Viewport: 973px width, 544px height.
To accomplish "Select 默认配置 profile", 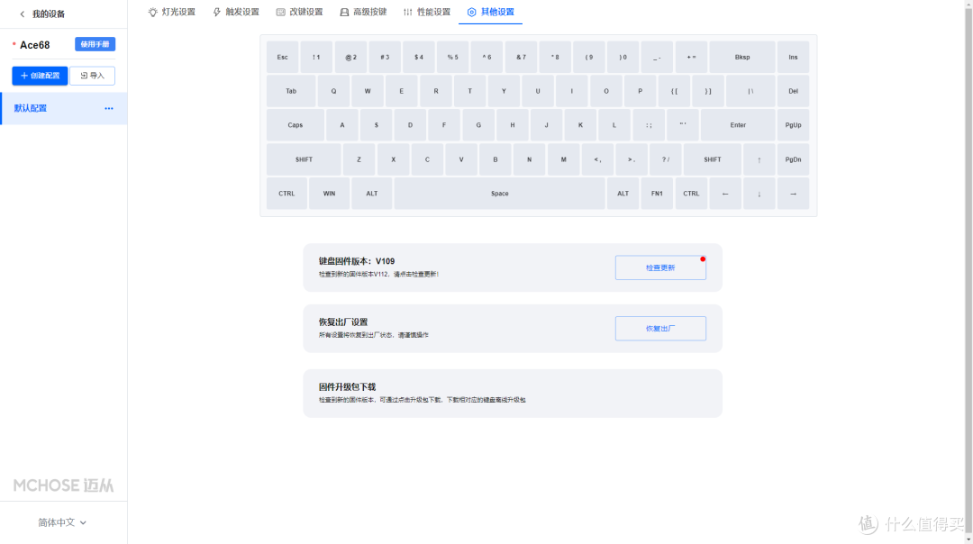I will click(64, 109).
